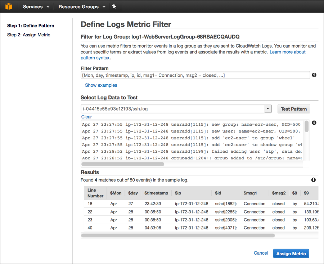Viewport: 324px width, 264px height.
Task: Expand the Resource Groups chevron
Action: click(104, 6)
